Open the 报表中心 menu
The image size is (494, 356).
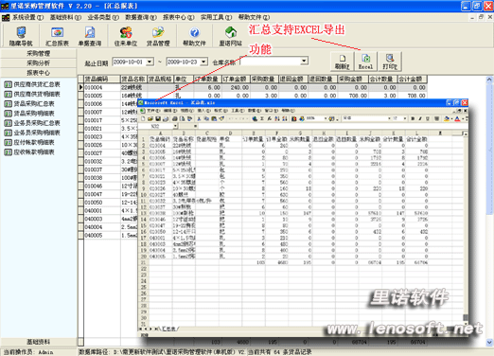click(x=179, y=17)
